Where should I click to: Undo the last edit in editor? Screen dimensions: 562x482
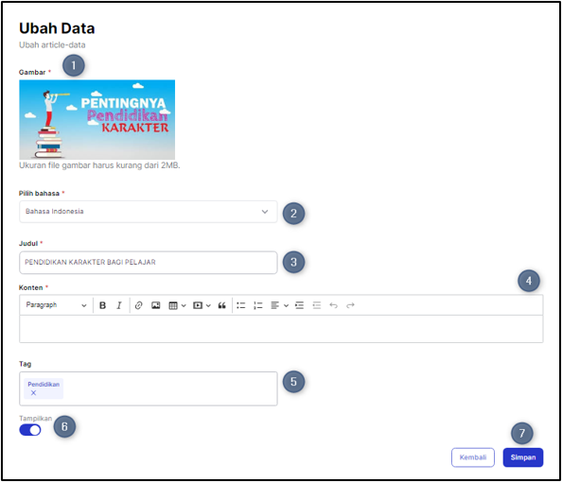click(333, 305)
